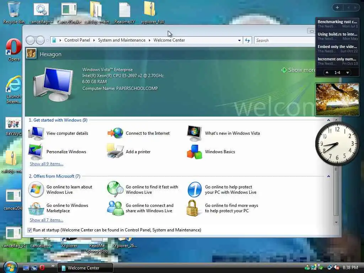Select the ReadmeXY text file icon
Viewport: 364px width, 273px height.
click(x=125, y=13)
